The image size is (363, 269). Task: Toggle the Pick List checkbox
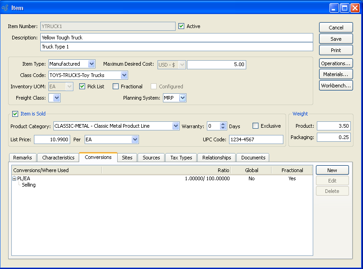[x=82, y=86]
